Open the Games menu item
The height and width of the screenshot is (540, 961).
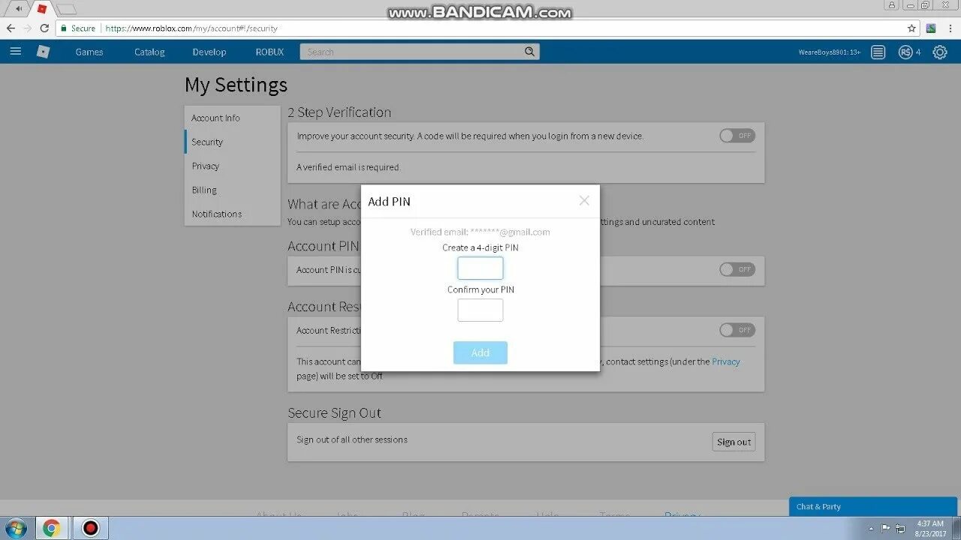pos(89,52)
